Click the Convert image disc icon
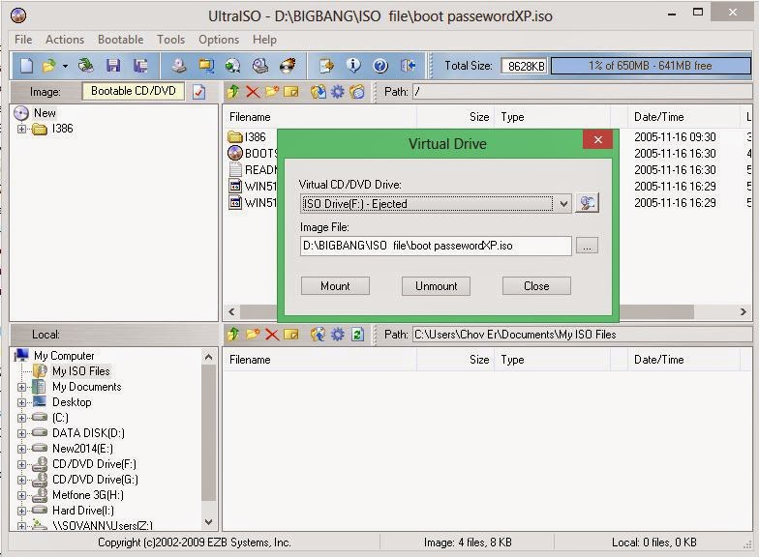Image resolution: width=759 pixels, height=557 pixels. 232,66
